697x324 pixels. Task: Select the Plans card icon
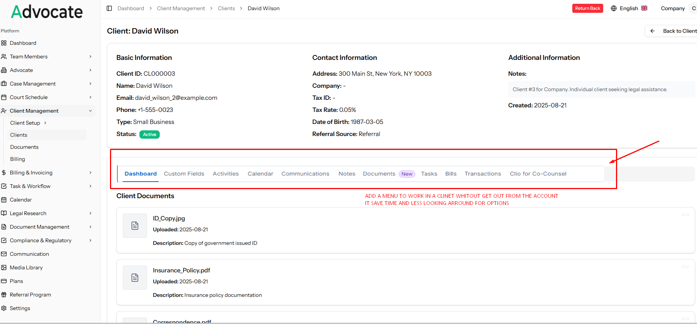coord(4,281)
